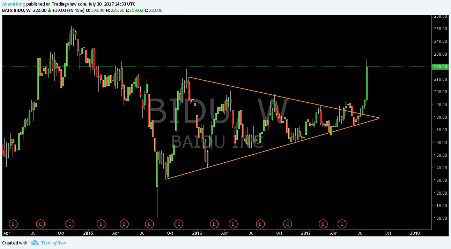Screen dimensions: 451x249
Task: Click the 2016 label on time axis
Action: pyautogui.click(x=197, y=233)
